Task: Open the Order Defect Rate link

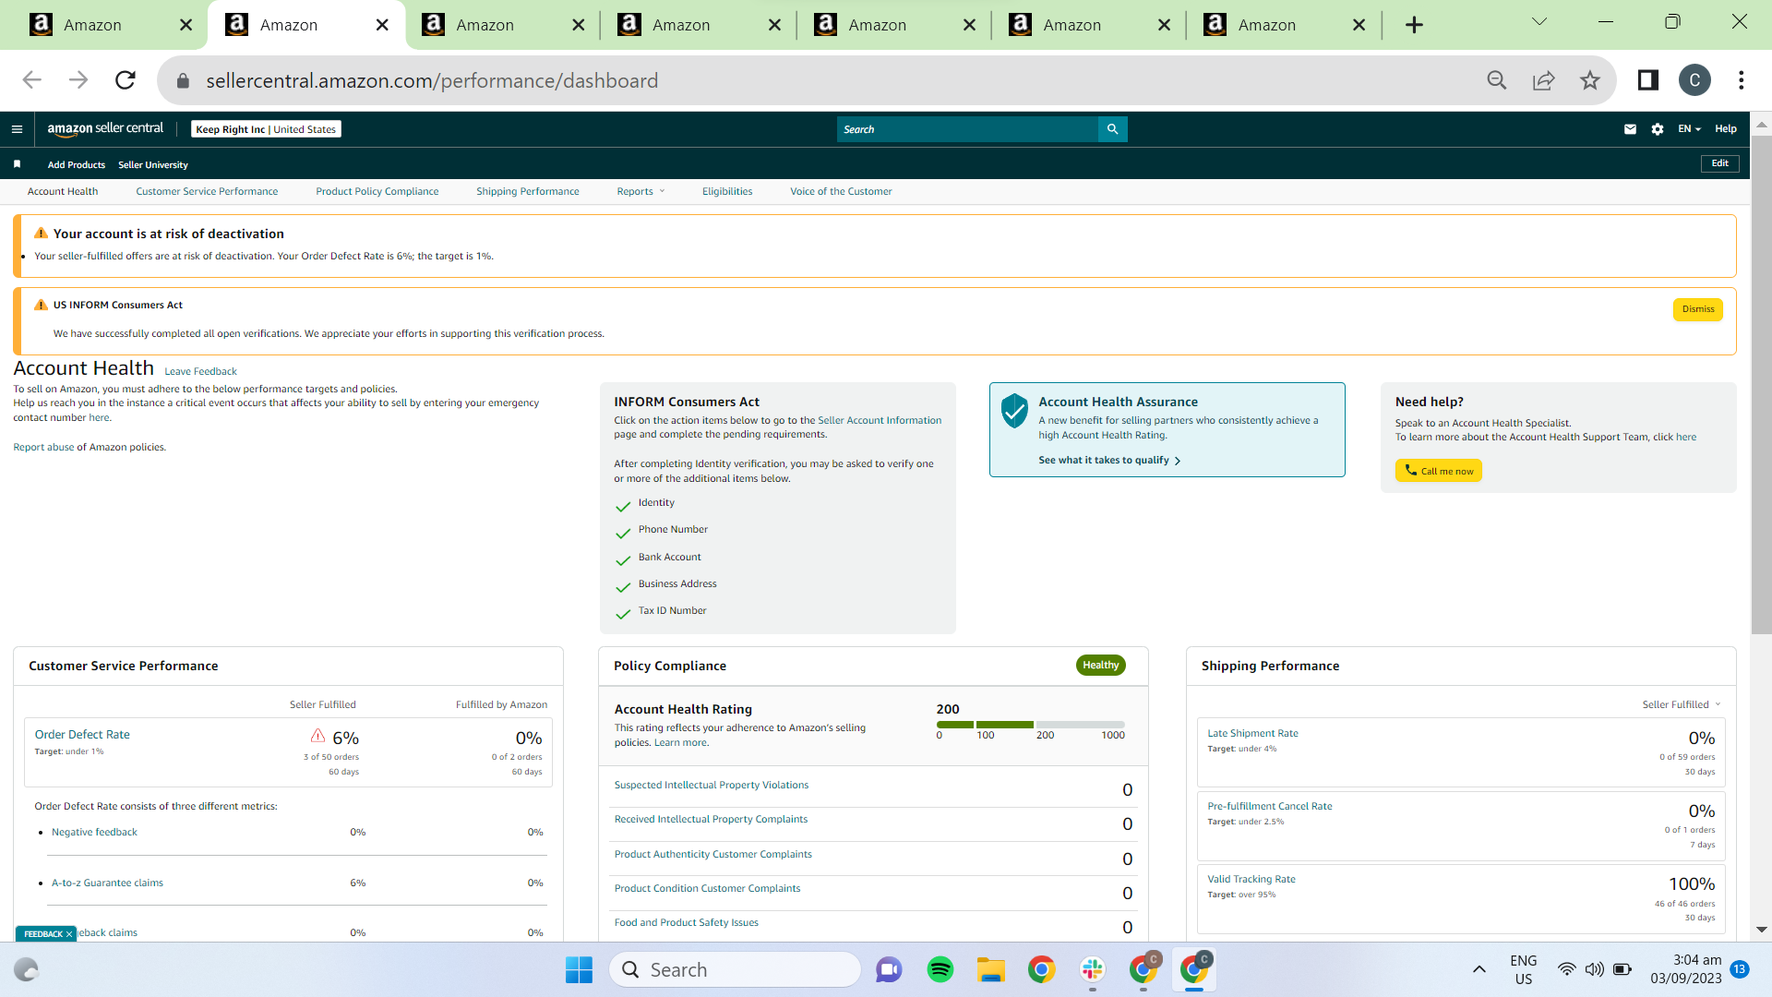Action: point(82,735)
